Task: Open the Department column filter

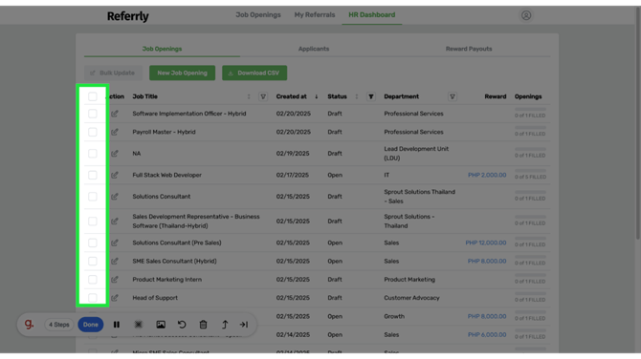Action: pyautogui.click(x=453, y=96)
